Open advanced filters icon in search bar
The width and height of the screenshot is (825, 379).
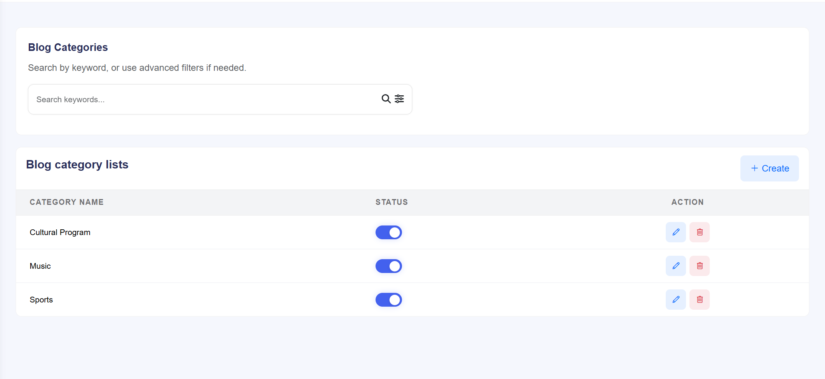pos(399,99)
